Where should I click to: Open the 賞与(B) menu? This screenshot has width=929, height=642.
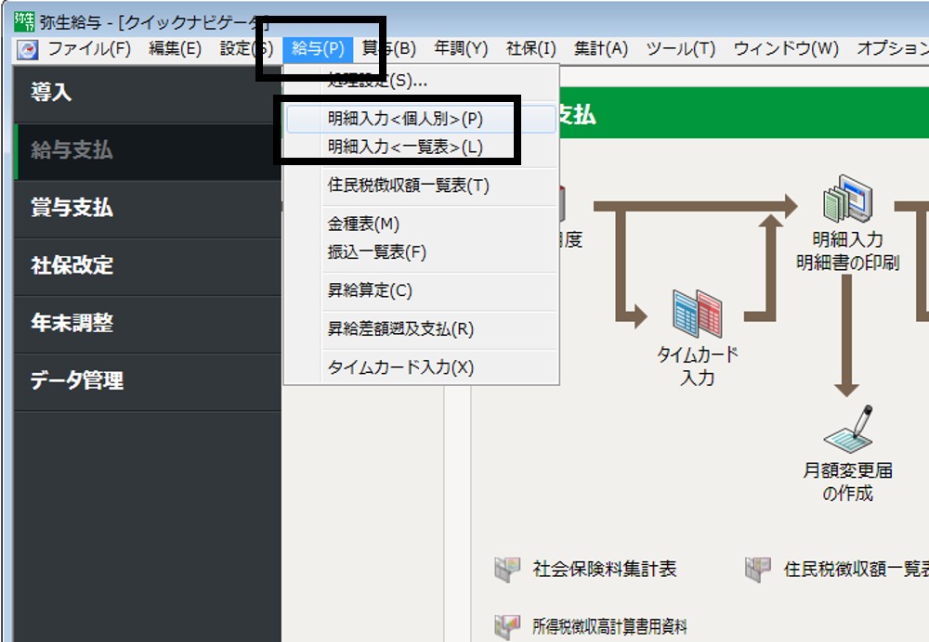pos(388,48)
